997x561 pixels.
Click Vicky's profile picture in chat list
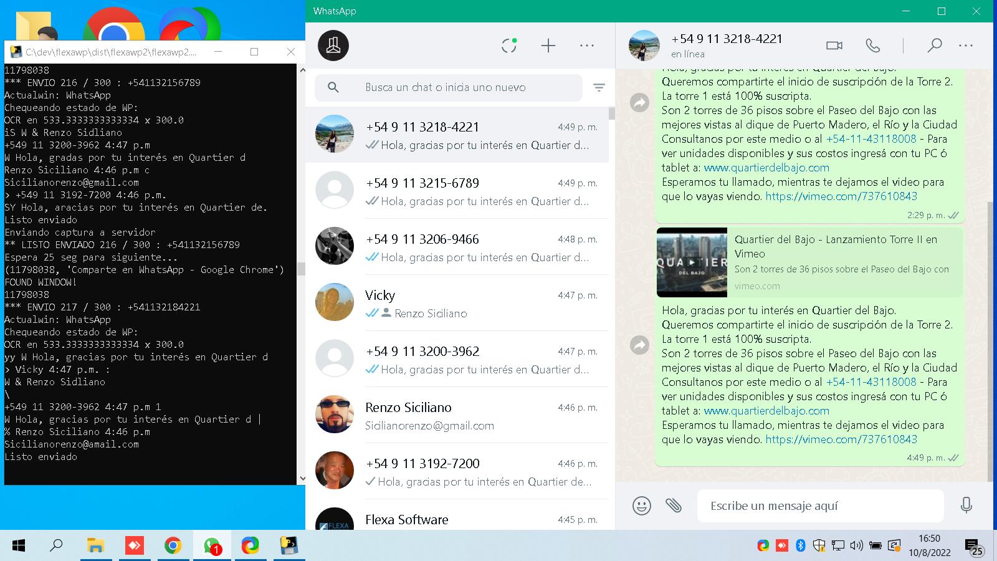335,302
